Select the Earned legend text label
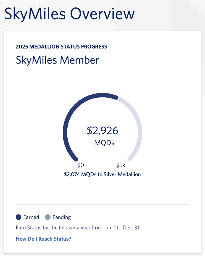This screenshot has height=256, width=205. [31, 217]
